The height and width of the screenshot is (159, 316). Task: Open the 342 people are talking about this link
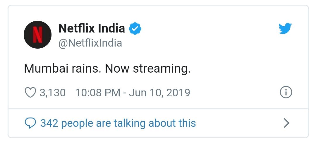click(118, 123)
